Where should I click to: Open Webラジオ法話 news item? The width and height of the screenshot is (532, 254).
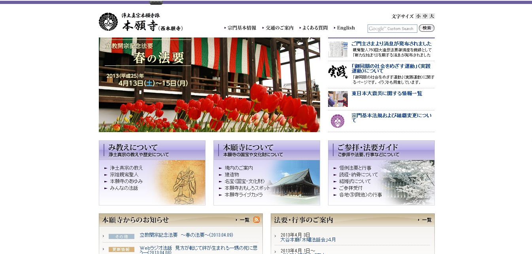(198, 250)
